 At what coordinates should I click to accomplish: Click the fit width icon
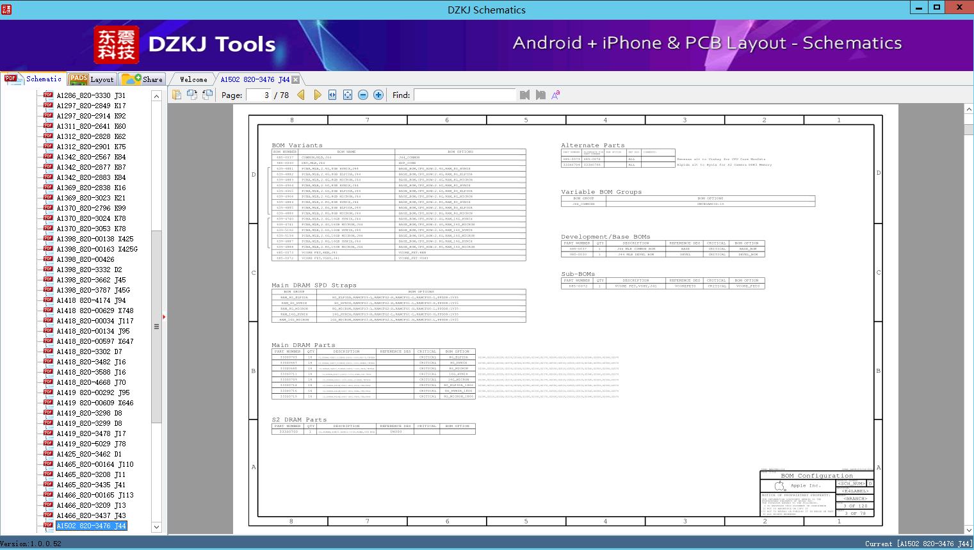[332, 95]
